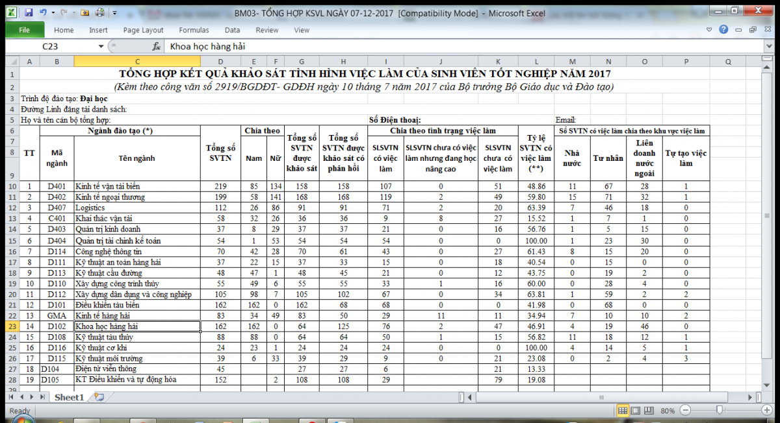Select the cell "Công nghệ thông tin"

pos(137,251)
